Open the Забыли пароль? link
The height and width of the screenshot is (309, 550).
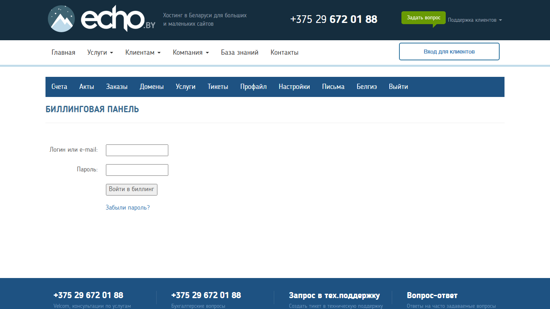click(x=128, y=208)
